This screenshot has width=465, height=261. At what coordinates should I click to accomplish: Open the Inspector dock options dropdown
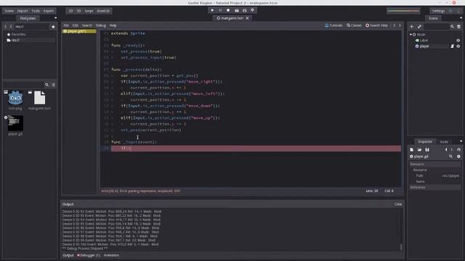tap(461, 141)
